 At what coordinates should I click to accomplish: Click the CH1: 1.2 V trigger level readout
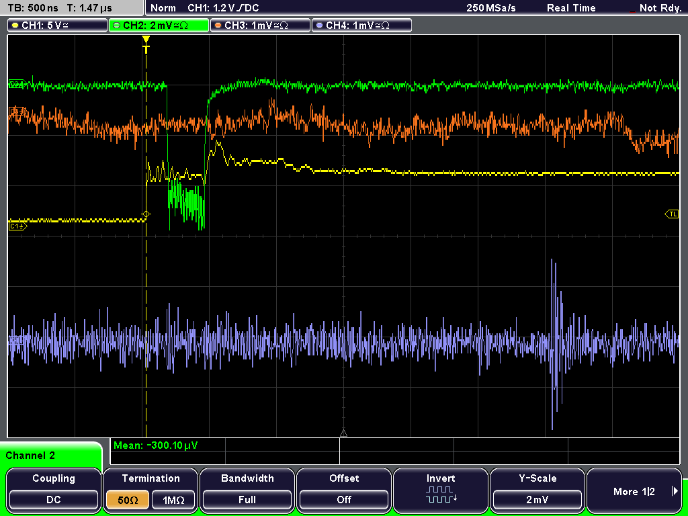point(223,8)
